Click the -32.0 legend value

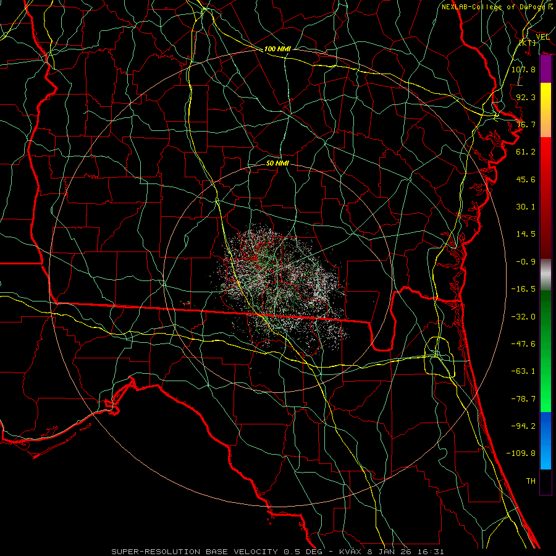523,317
